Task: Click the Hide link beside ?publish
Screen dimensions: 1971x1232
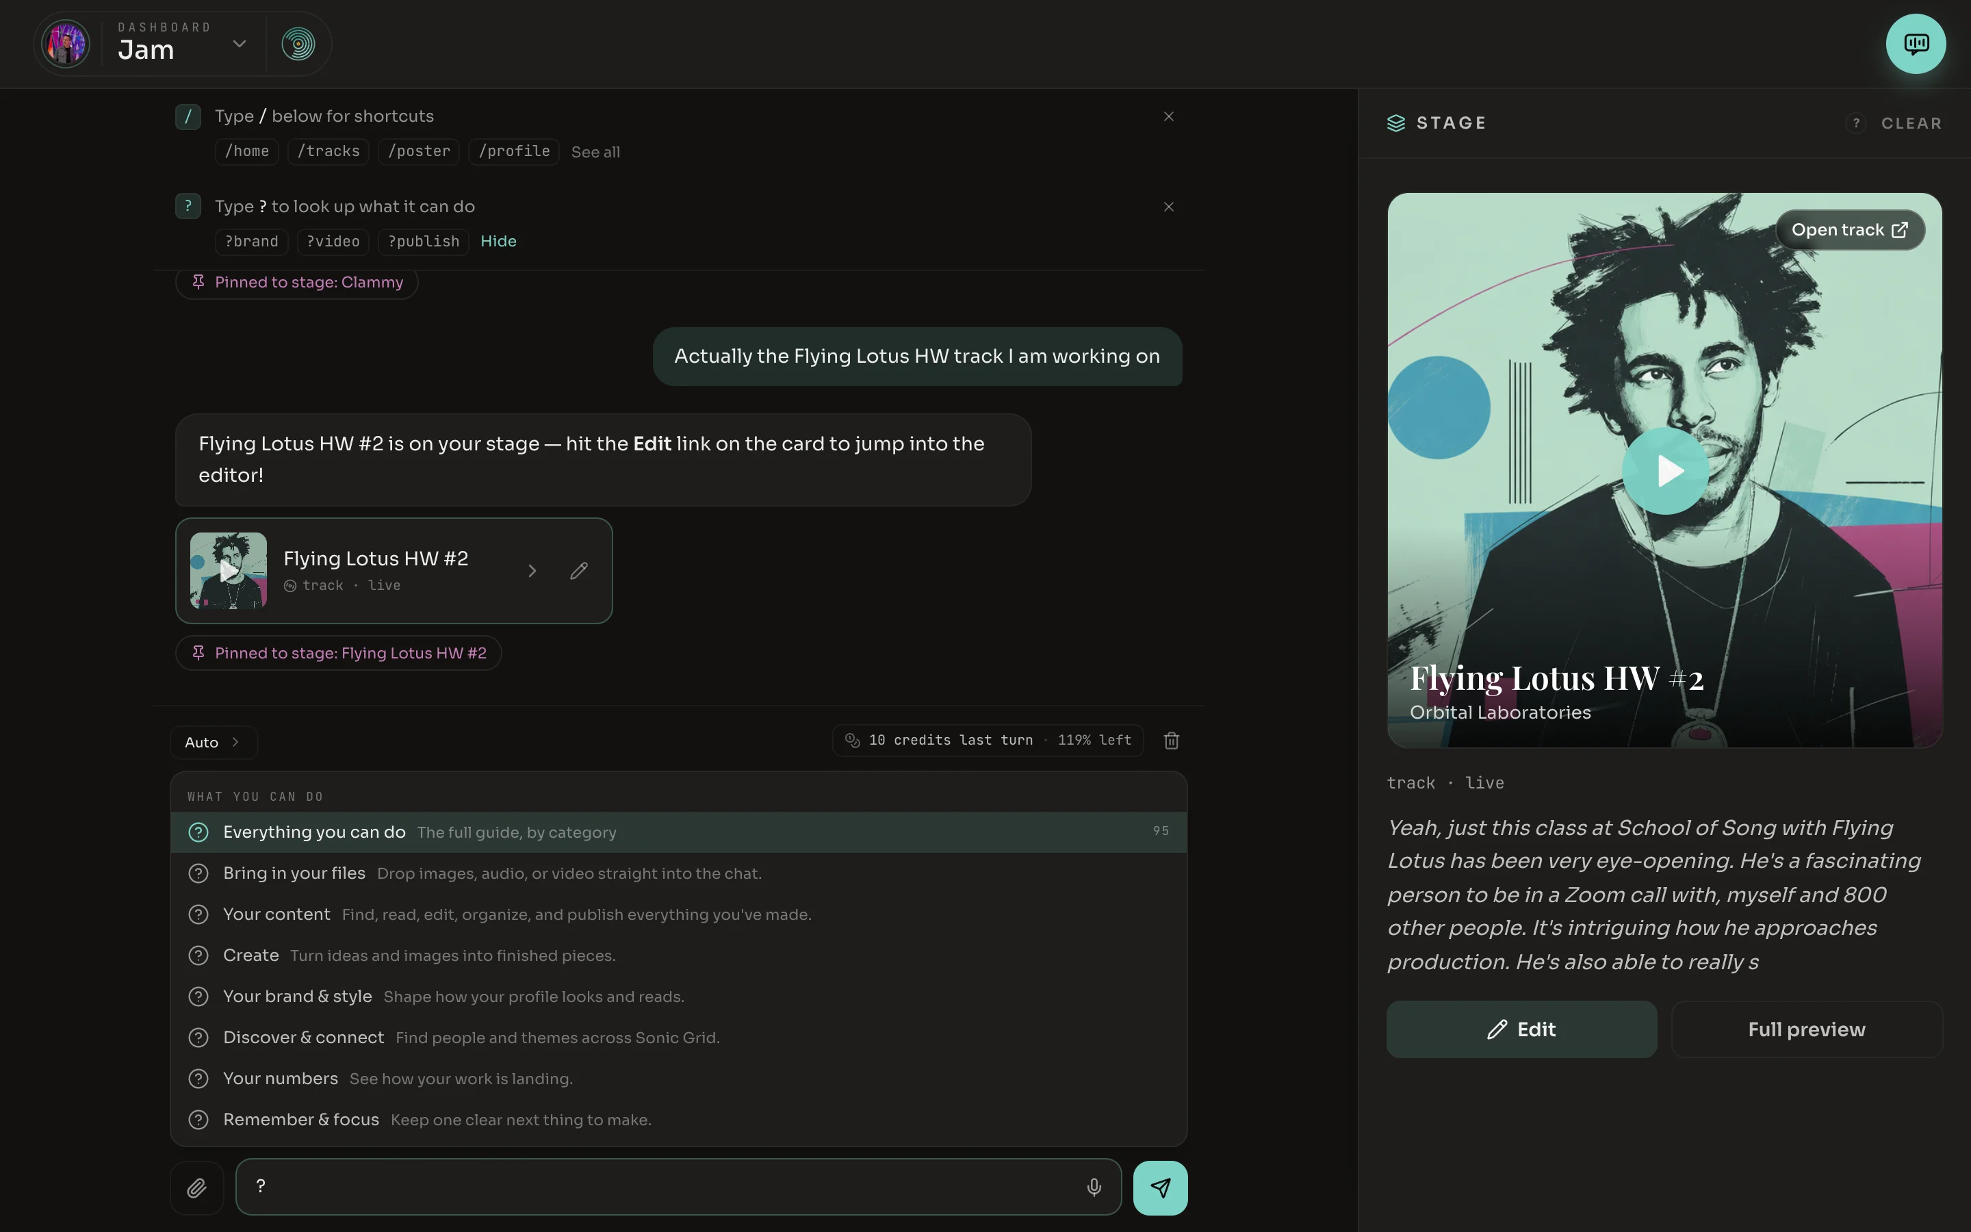Action: point(498,241)
